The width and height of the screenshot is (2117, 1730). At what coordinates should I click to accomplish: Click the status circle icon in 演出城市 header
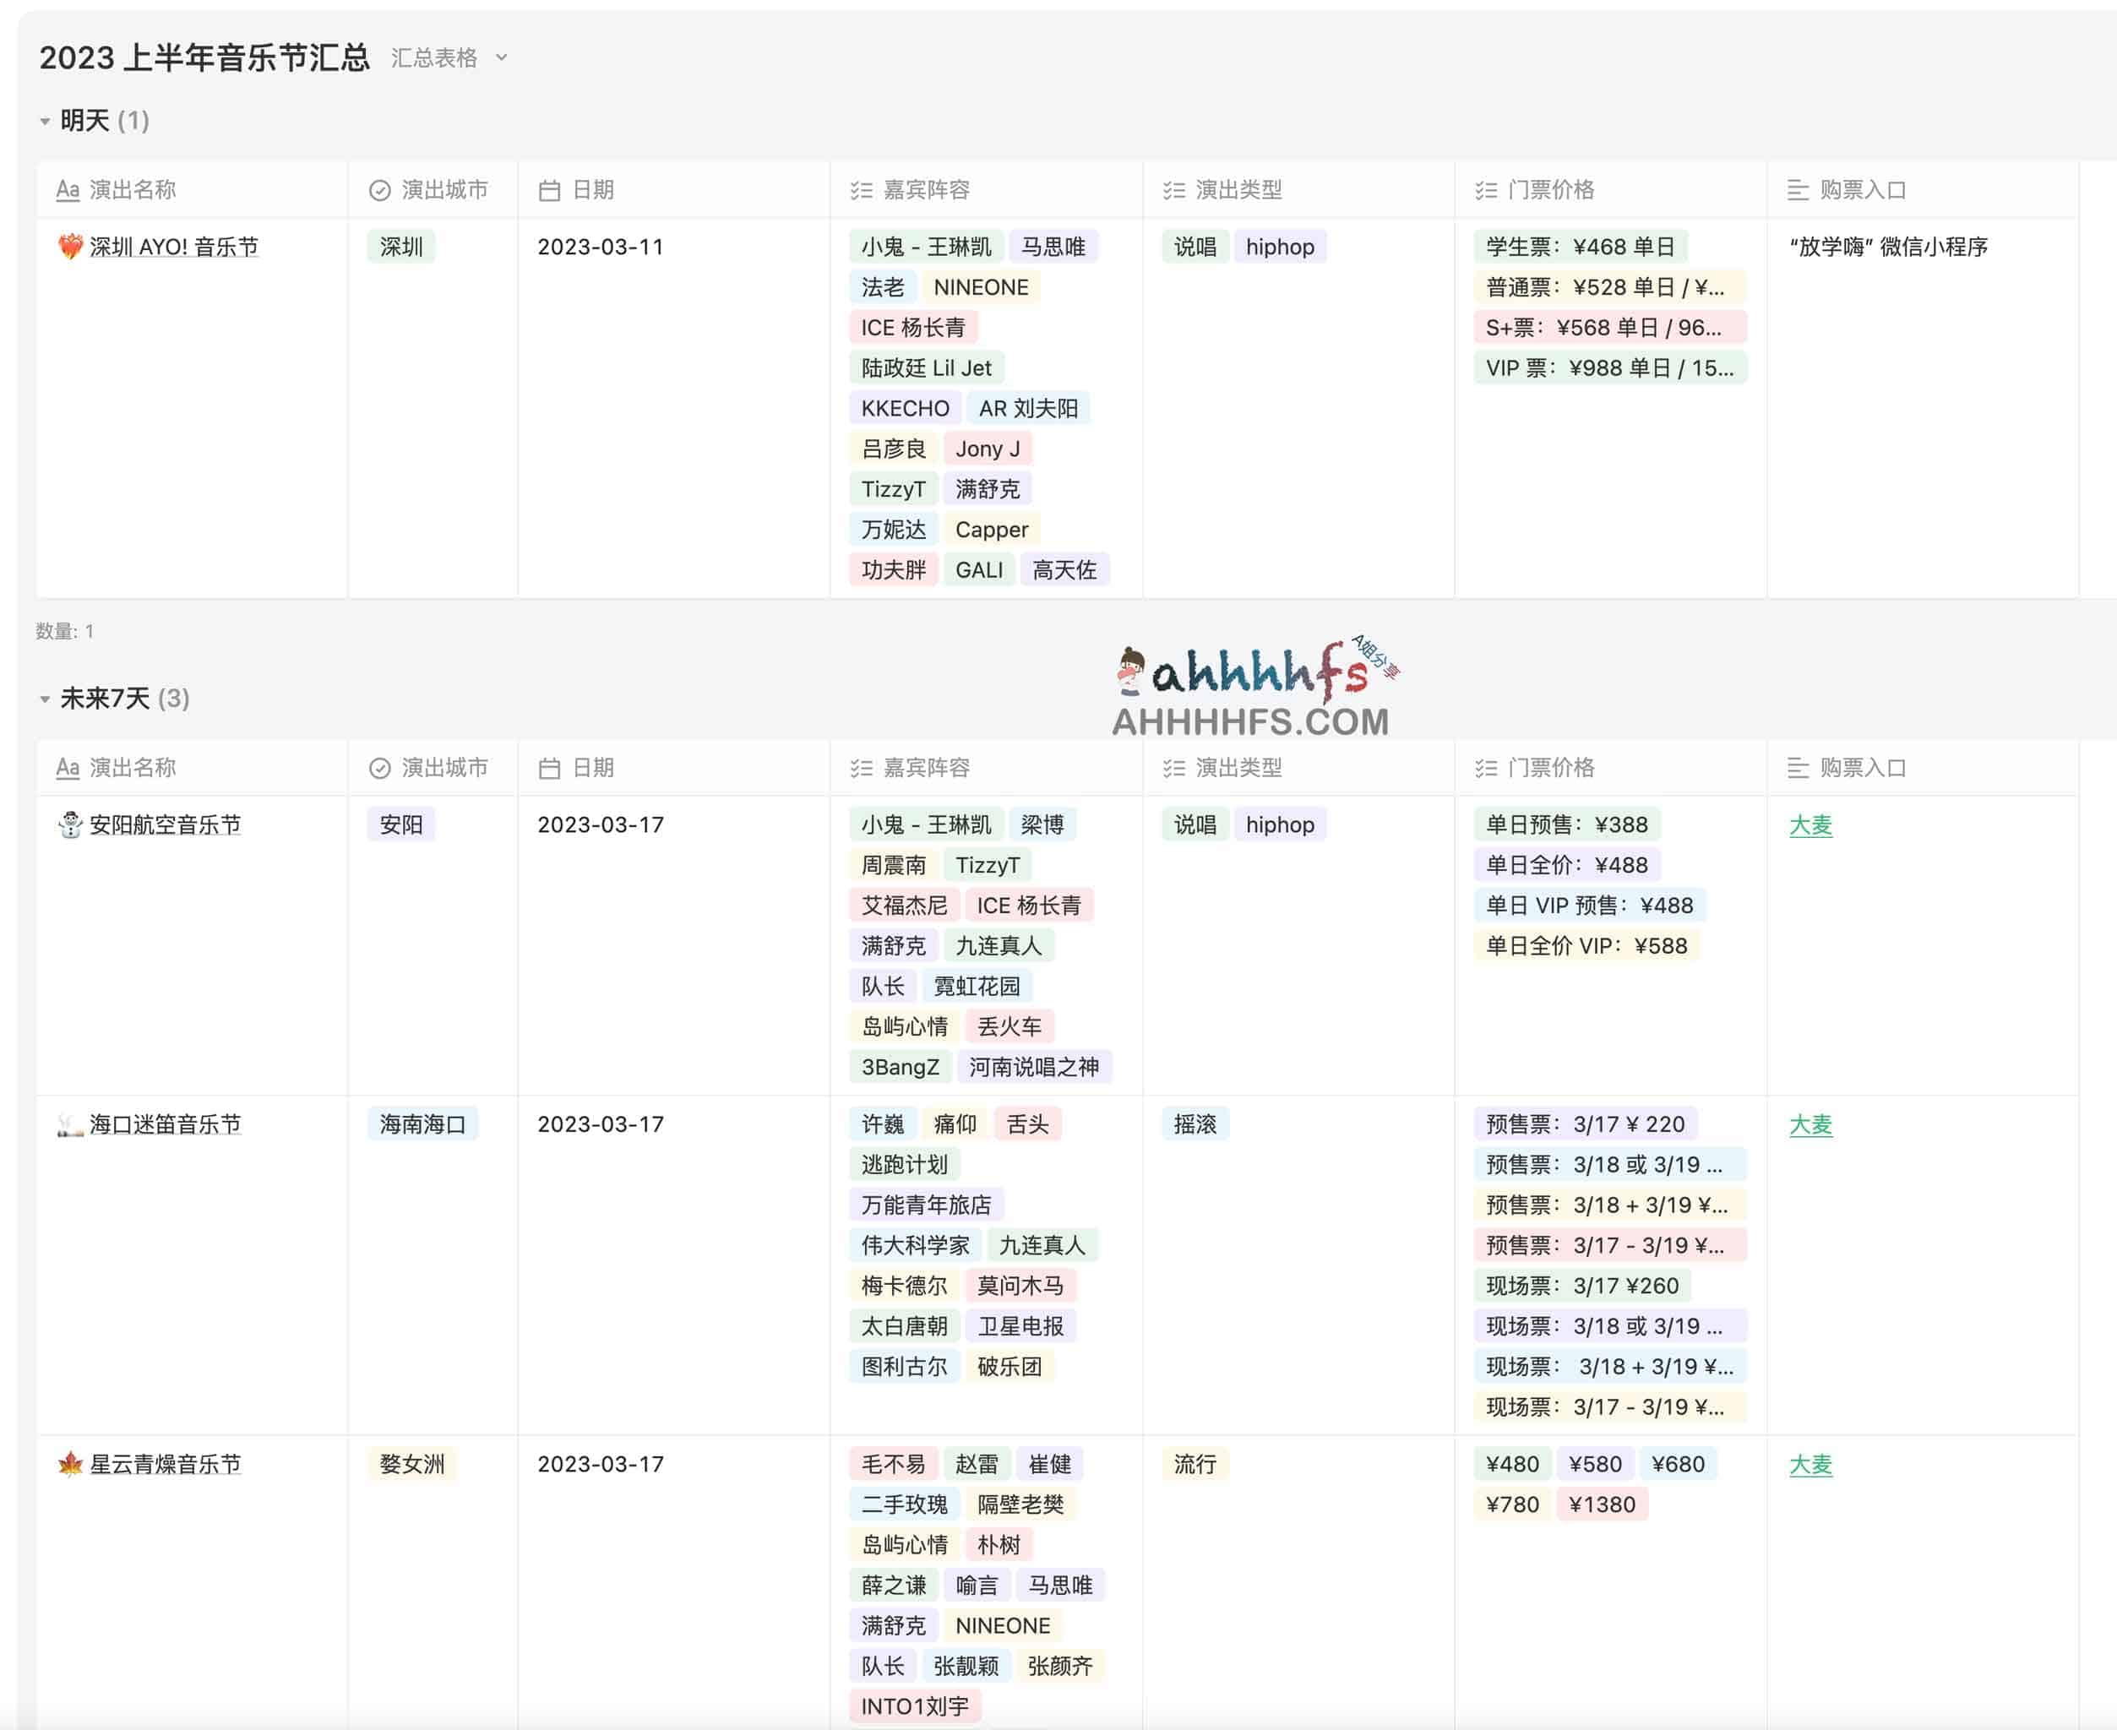(x=380, y=190)
